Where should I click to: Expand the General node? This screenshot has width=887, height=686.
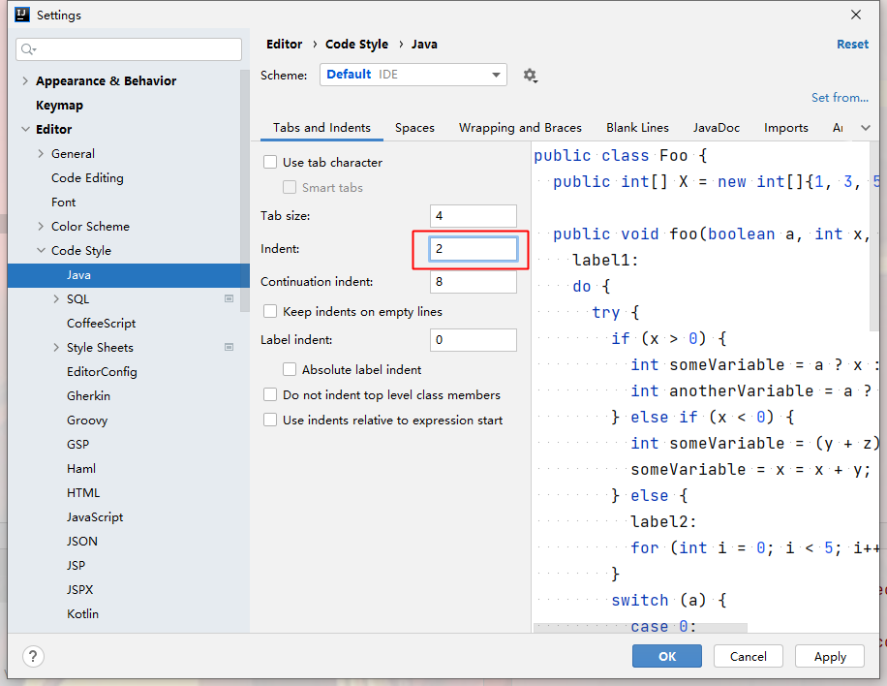(x=41, y=153)
